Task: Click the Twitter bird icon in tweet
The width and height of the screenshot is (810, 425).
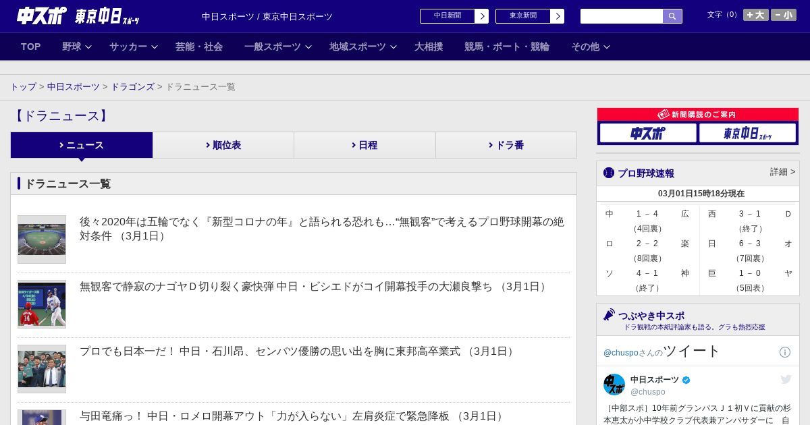Action: tap(786, 380)
